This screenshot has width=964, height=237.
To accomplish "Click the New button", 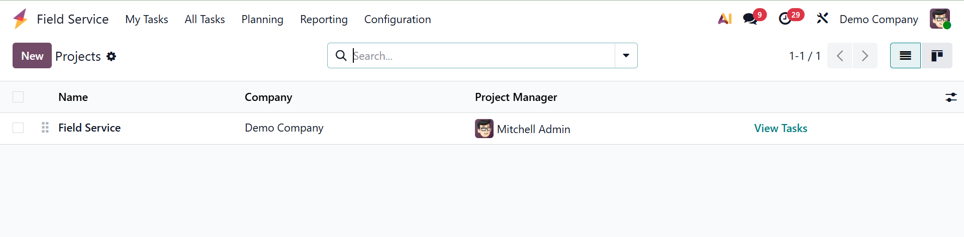I will 32,56.
